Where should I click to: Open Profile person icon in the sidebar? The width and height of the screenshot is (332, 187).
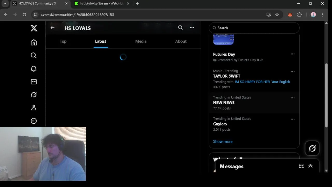click(34, 108)
